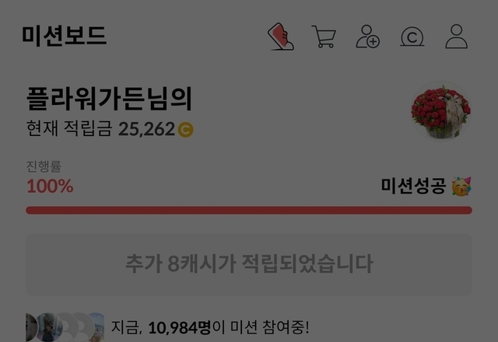Screen dimensions: 498x342
Task: Open the red sneaker step-counter icon
Action: click(281, 37)
